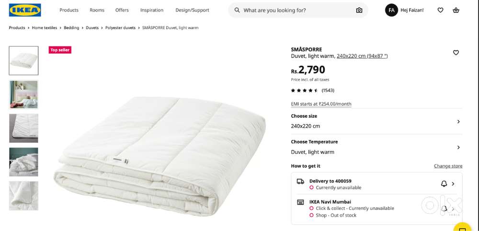Viewport: 479px width, 231px height.
Task: Click the IKEA logo
Action: (x=25, y=10)
